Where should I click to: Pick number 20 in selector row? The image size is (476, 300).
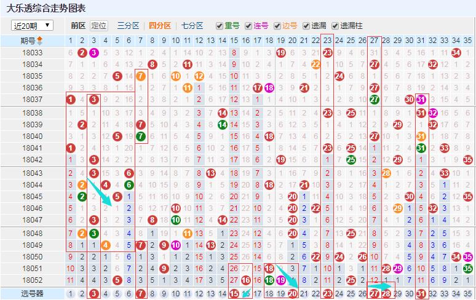point(292,294)
